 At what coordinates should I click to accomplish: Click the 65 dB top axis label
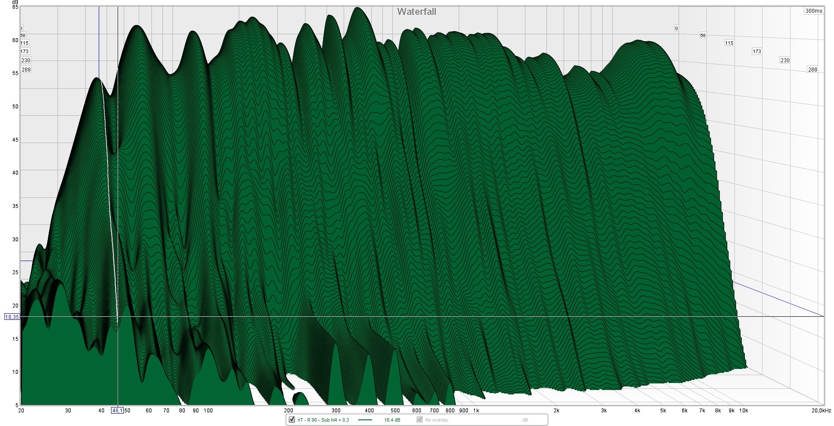15,7
